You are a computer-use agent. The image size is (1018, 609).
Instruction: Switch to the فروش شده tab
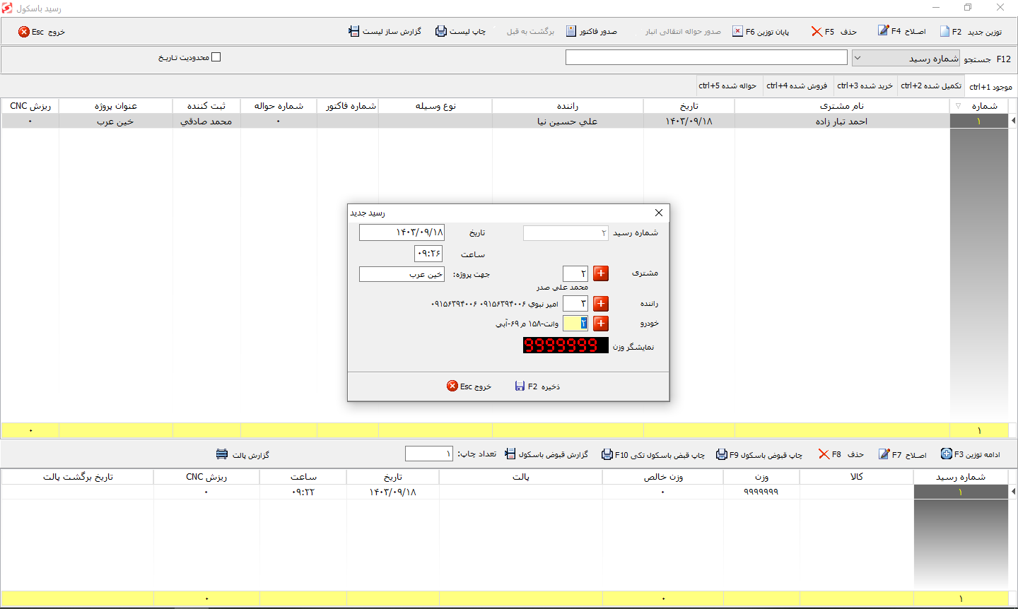(797, 85)
